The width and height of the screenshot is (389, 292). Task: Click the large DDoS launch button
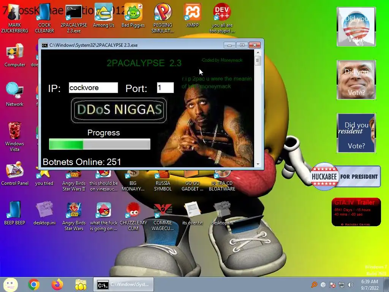coord(119,110)
